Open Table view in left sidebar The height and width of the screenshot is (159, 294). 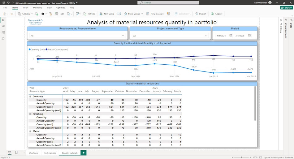tap(3, 26)
